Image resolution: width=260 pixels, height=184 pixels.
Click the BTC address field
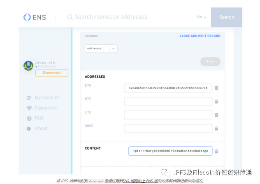click(x=168, y=101)
